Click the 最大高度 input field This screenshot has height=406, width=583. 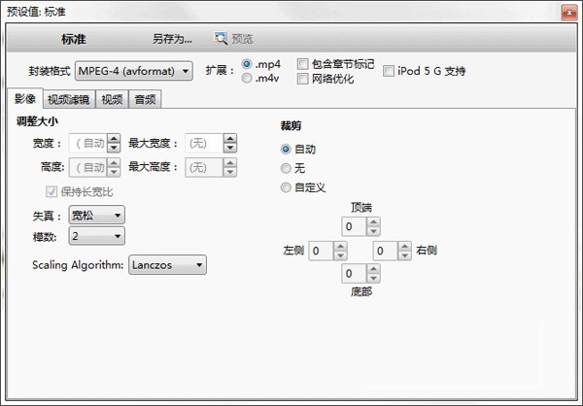tap(204, 167)
